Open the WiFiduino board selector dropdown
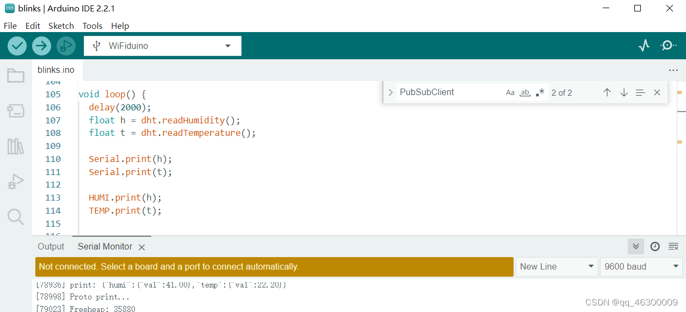Image resolution: width=686 pixels, height=312 pixels. 163,46
